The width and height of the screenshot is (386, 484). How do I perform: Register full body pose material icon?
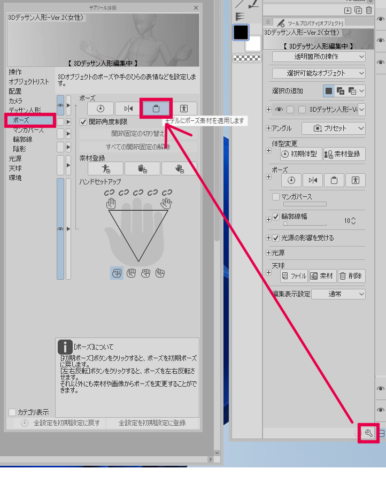tap(105, 168)
